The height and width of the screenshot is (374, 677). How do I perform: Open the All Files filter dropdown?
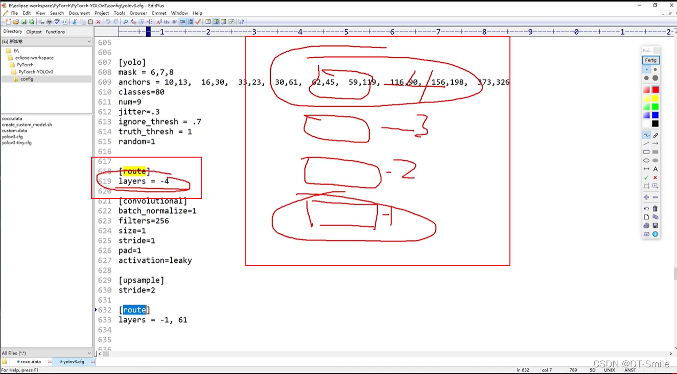89,353
